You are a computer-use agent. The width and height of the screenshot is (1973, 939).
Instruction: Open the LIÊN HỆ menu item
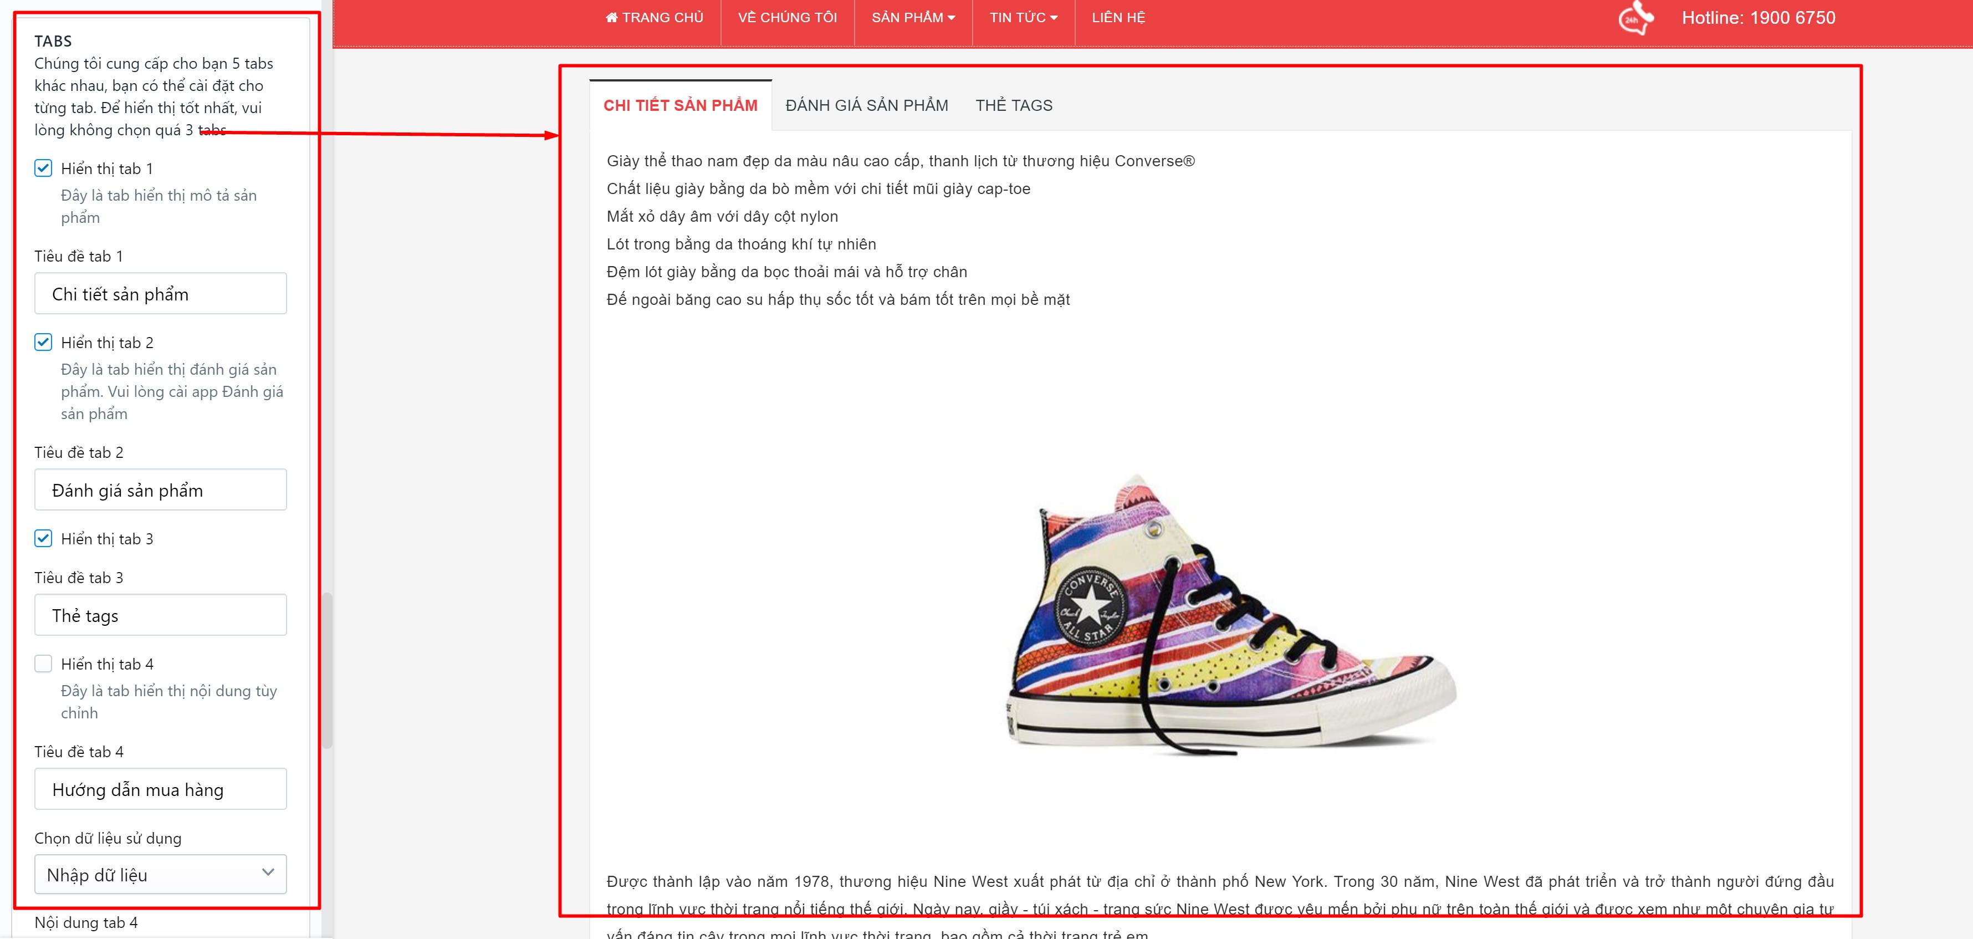1119,18
